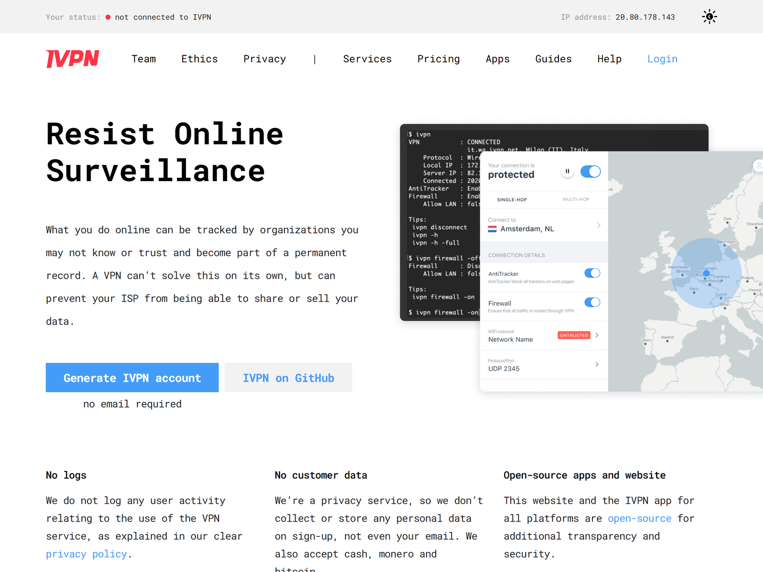Click the IVPN logo
Viewport: 763px width, 572px height.
pyautogui.click(x=72, y=59)
